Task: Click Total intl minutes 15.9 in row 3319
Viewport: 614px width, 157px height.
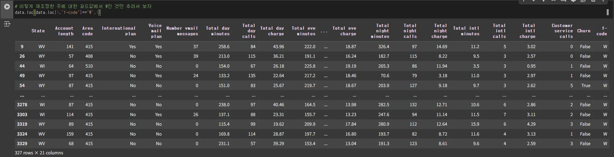Action: click(475, 124)
